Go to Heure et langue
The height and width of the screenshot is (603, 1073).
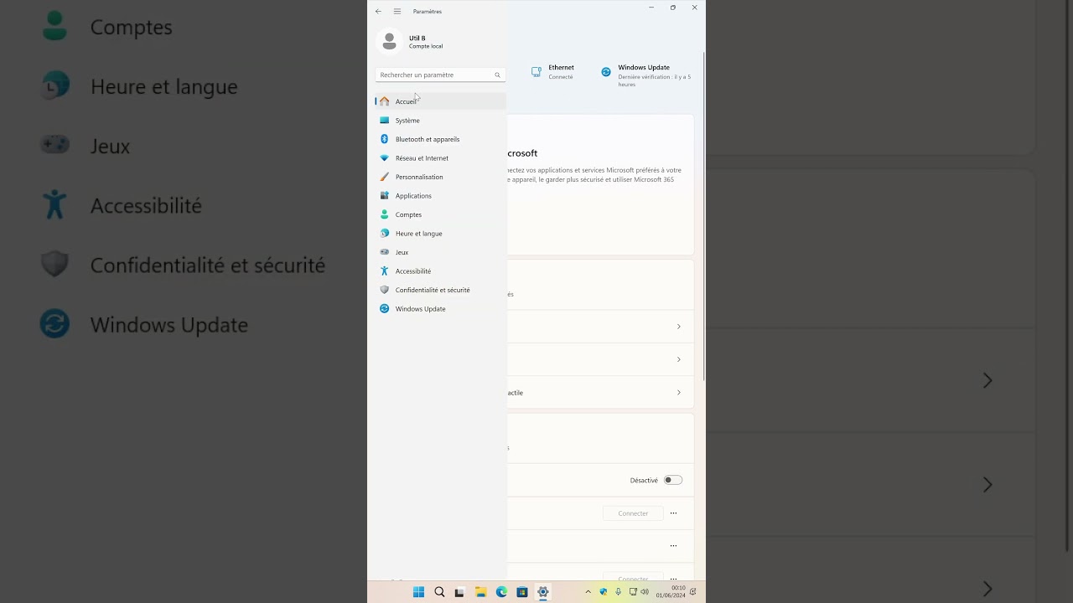pyautogui.click(x=440, y=234)
